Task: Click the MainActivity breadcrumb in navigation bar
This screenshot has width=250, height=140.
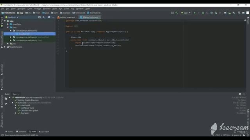Action: pyautogui.click(x=94, y=13)
